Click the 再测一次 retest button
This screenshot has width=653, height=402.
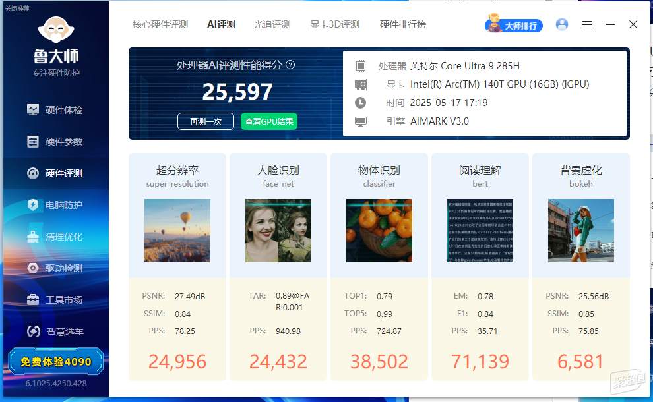[x=206, y=121]
